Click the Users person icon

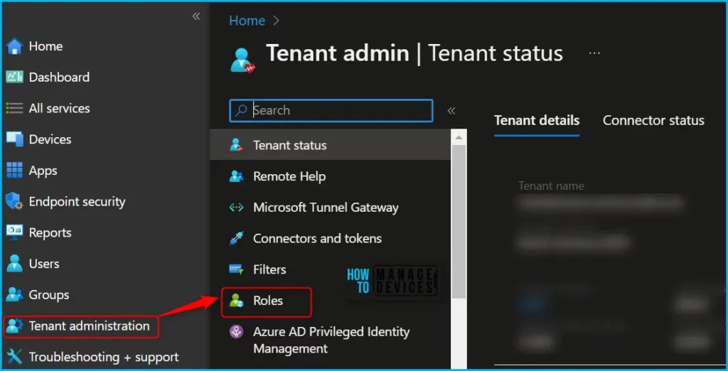coord(14,264)
